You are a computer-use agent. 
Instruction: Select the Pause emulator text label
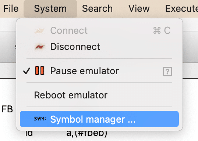(x=85, y=71)
